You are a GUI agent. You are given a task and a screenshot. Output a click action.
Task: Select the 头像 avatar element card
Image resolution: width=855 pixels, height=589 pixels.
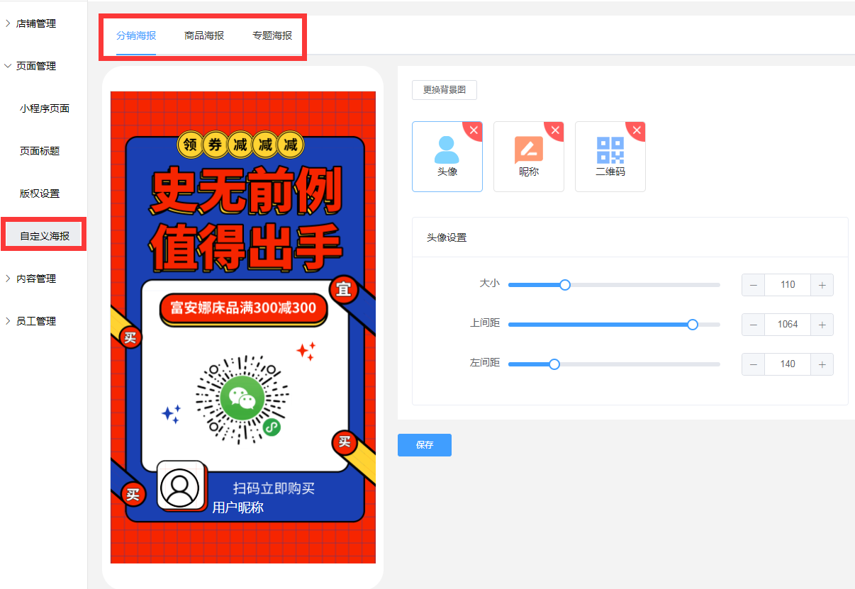[x=447, y=157]
